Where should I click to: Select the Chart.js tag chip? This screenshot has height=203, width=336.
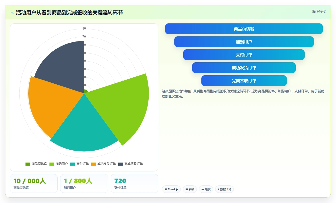[171, 189]
